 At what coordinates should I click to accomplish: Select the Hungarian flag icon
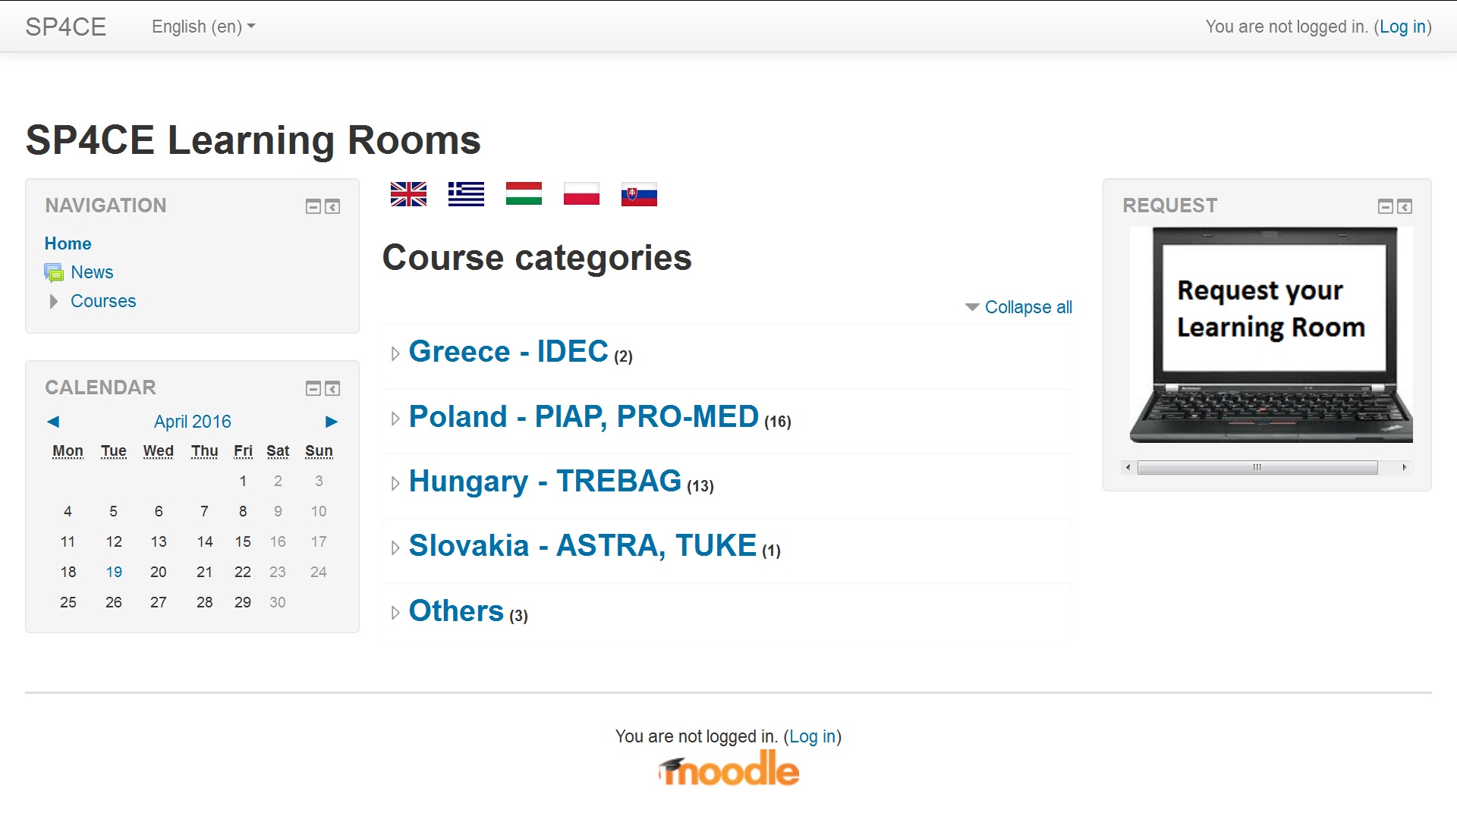[524, 194]
